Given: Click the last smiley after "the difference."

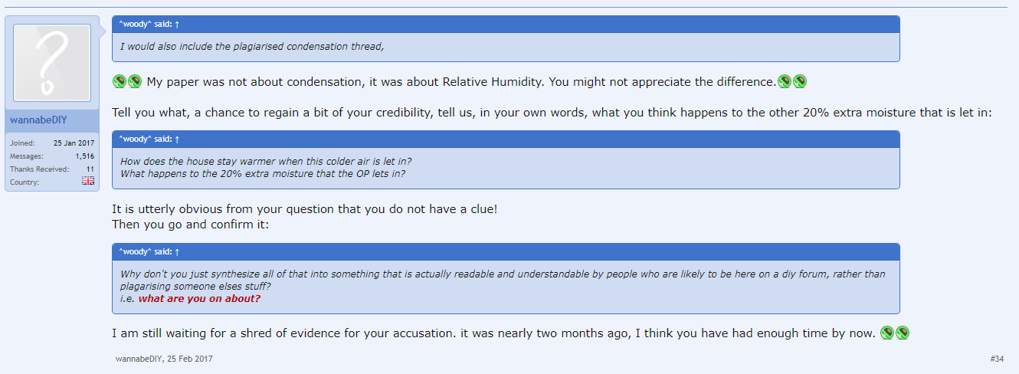Looking at the screenshot, I should 800,81.
